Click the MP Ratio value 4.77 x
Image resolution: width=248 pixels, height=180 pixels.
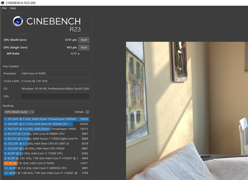point(75,54)
